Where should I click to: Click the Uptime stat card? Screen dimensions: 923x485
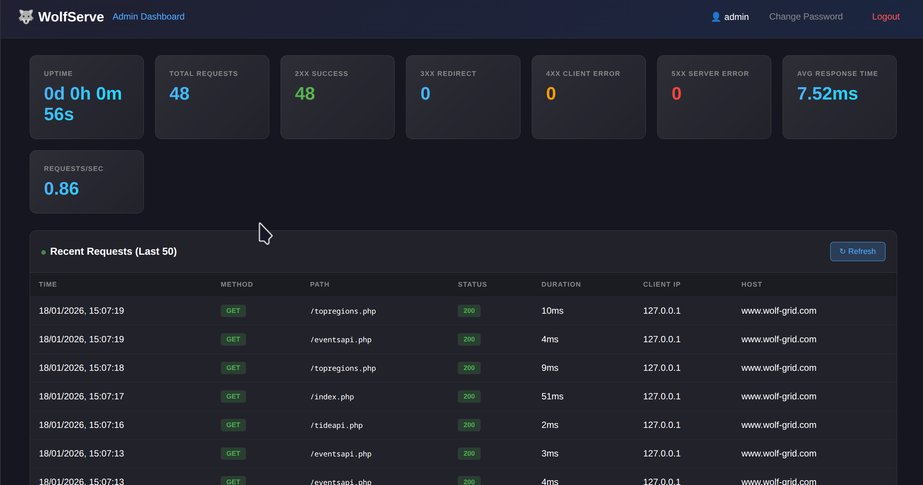(87, 97)
